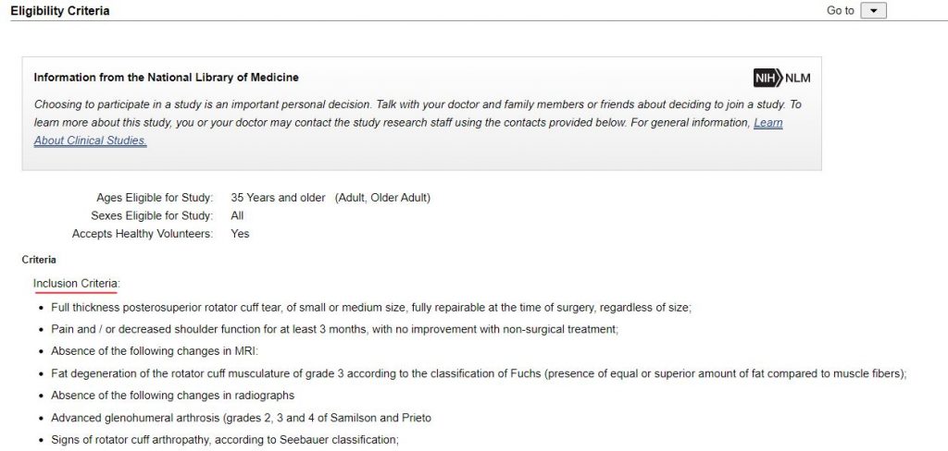Click the Accepts Healthy Volunteers label
The width and height of the screenshot is (948, 451).
143,234
